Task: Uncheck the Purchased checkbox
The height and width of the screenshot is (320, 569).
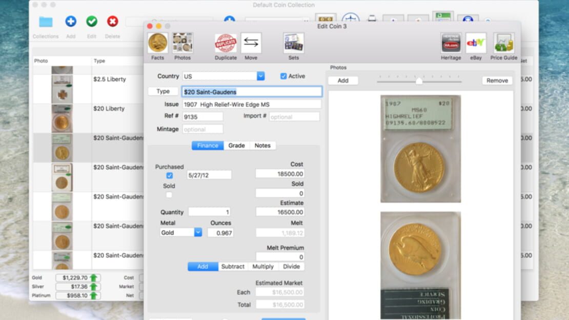Action: point(170,176)
